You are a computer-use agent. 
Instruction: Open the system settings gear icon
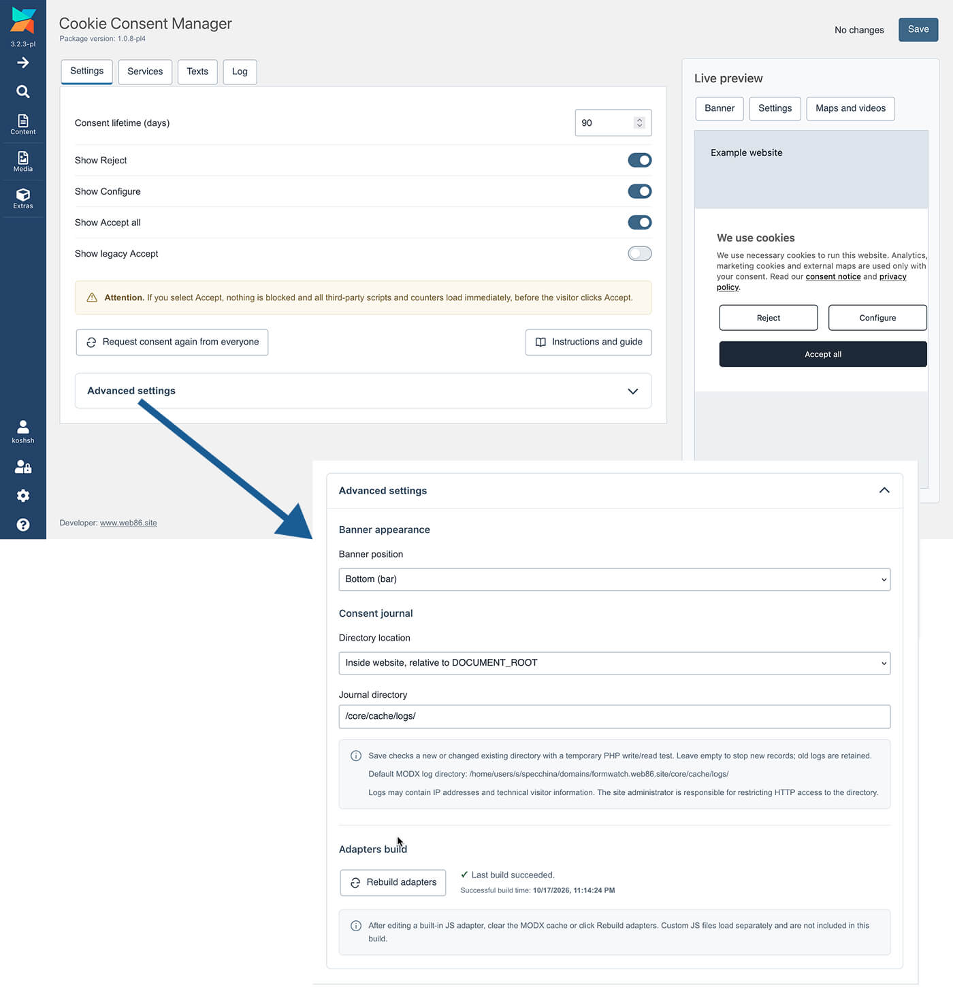pyautogui.click(x=23, y=496)
